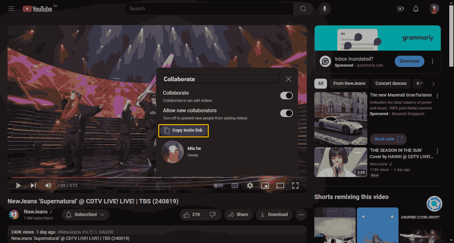Click the Download button below video
454x243 pixels.
pyautogui.click(x=274, y=215)
